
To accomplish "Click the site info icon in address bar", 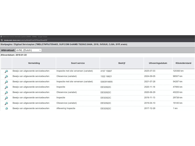I will click(x=2, y=40).
